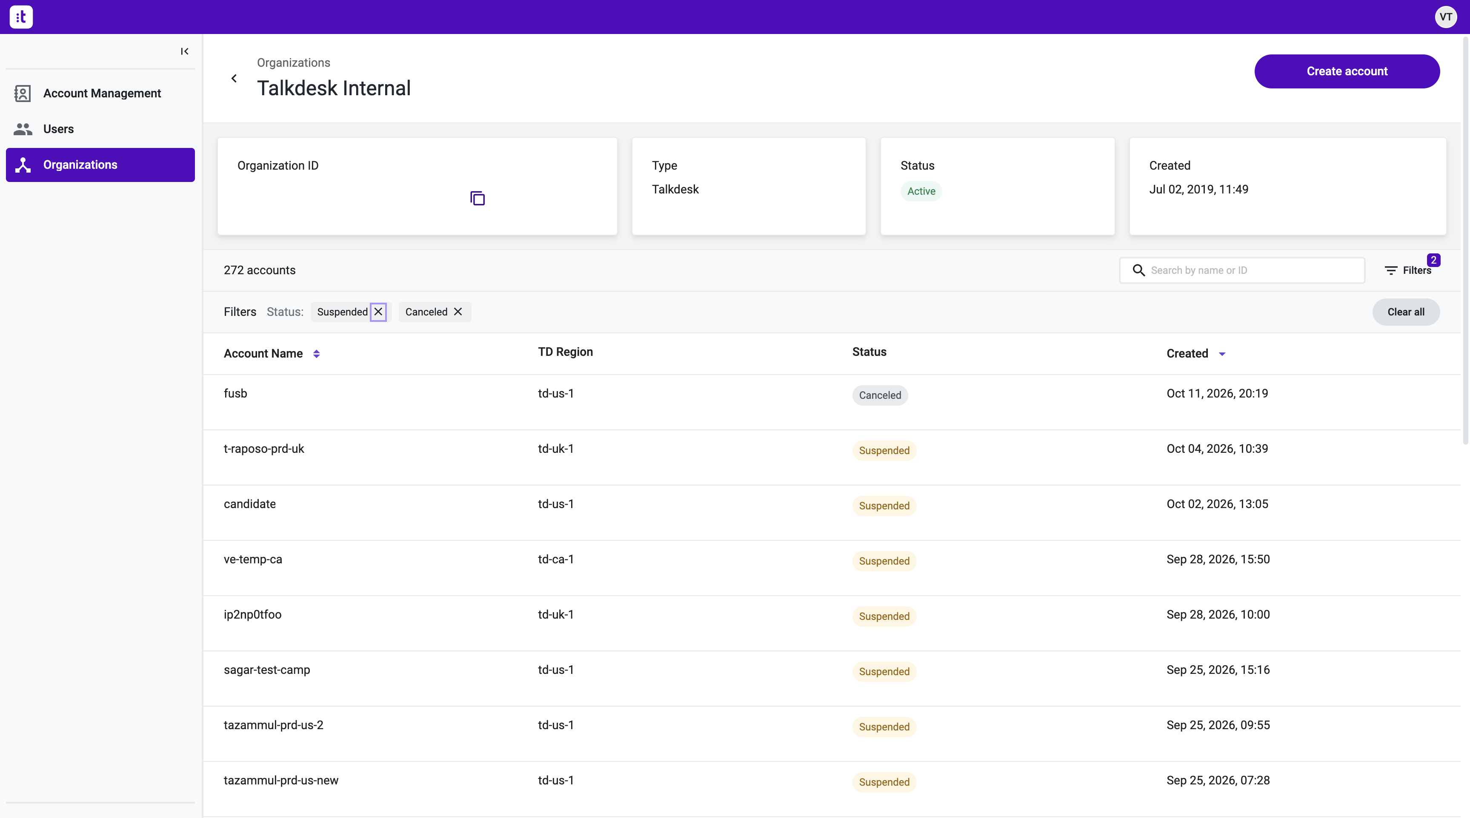Open the candidate account row
This screenshot has width=1470, height=818.
pyautogui.click(x=832, y=512)
